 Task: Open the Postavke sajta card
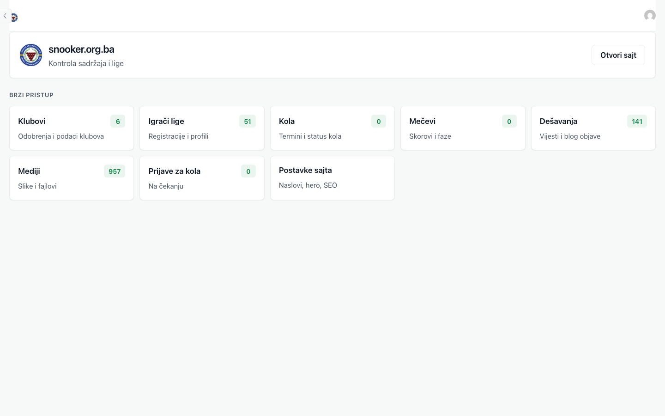pos(332,178)
